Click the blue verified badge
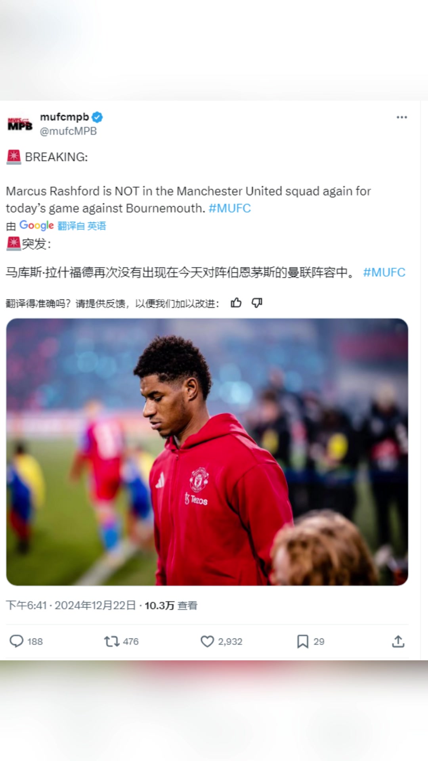The image size is (428, 761). coord(97,117)
